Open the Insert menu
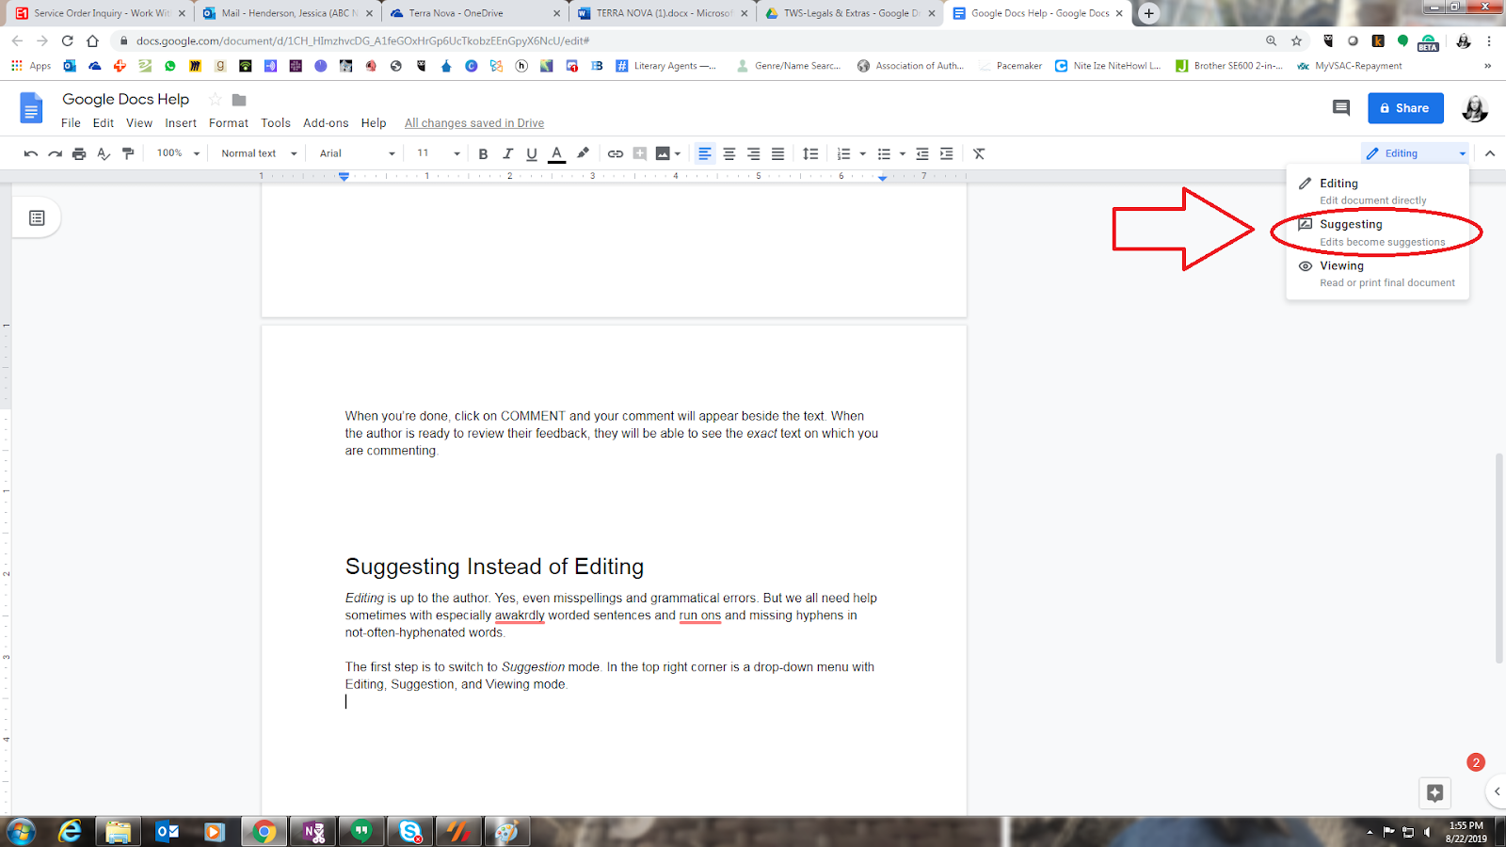The image size is (1506, 847). tap(181, 123)
